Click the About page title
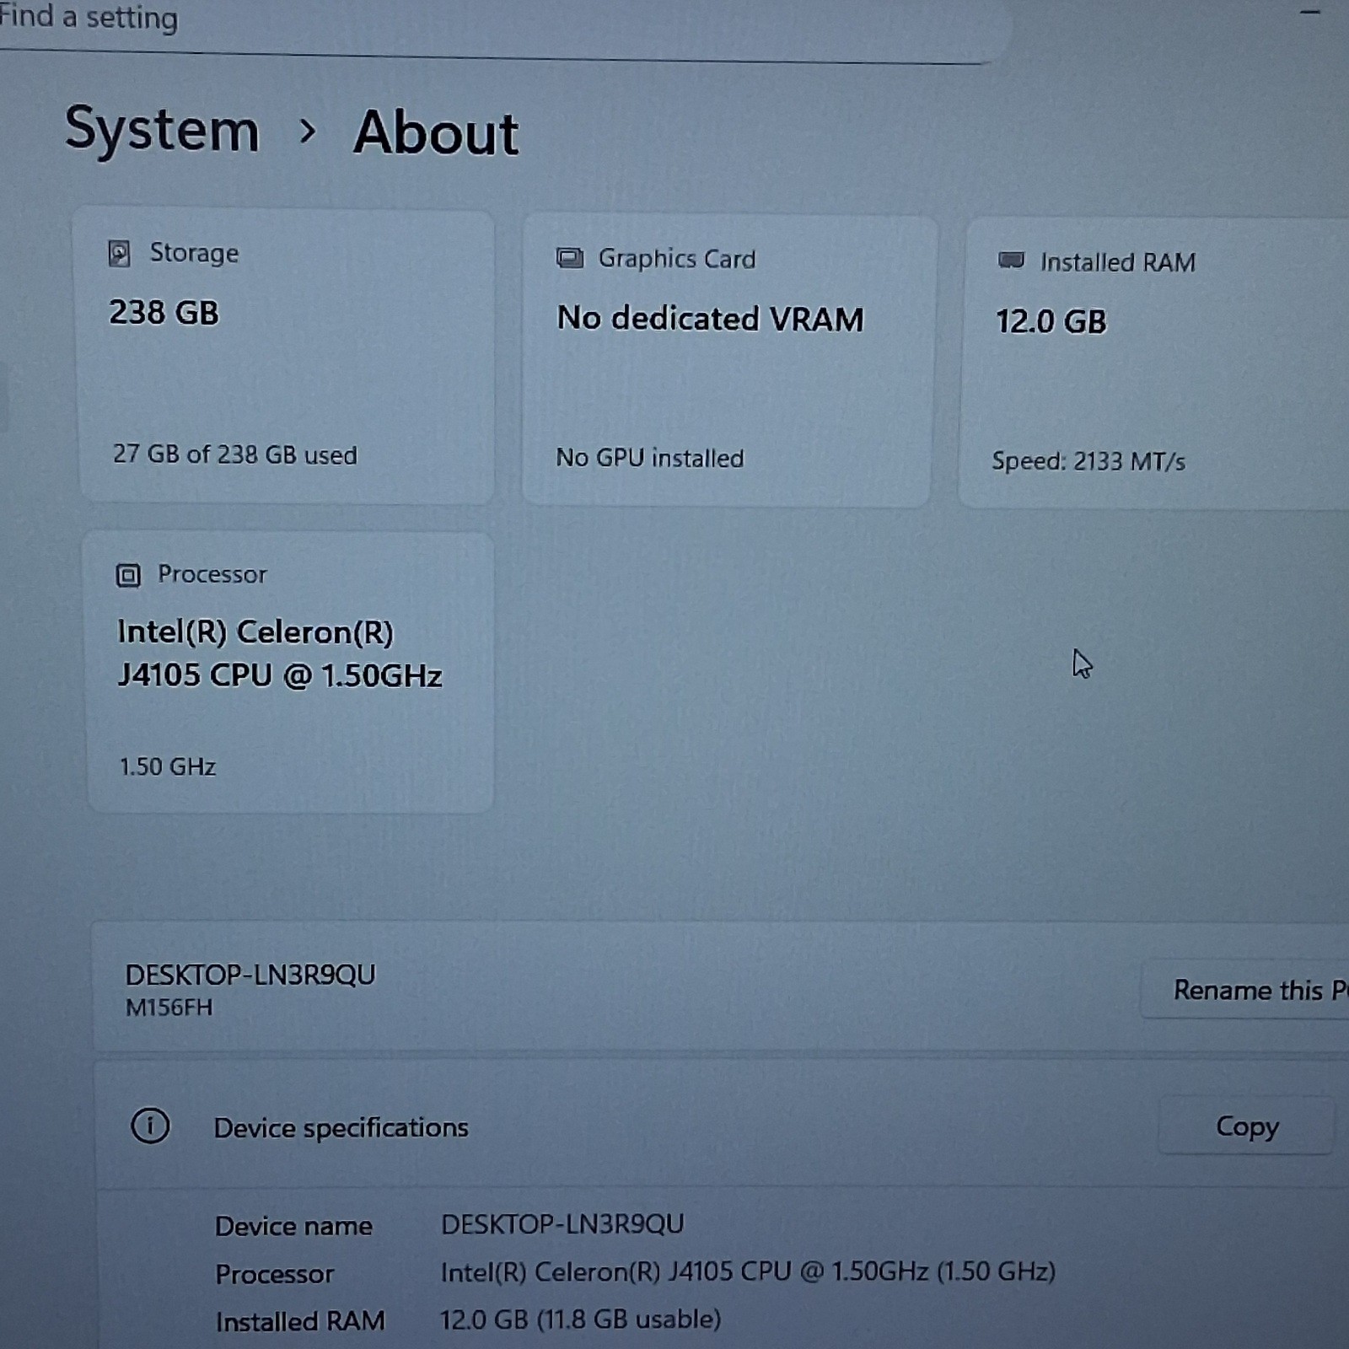The height and width of the screenshot is (1349, 1349). tap(436, 133)
